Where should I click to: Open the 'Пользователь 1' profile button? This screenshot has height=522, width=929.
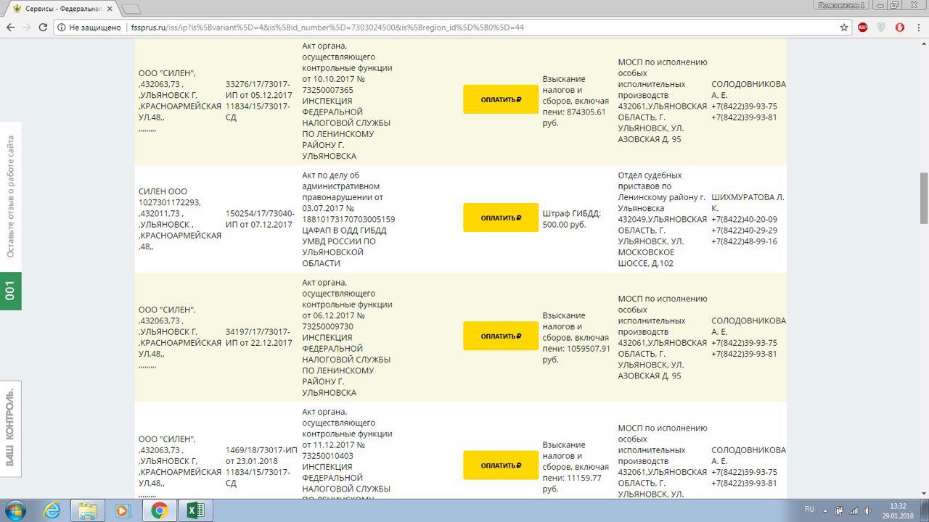pos(841,5)
